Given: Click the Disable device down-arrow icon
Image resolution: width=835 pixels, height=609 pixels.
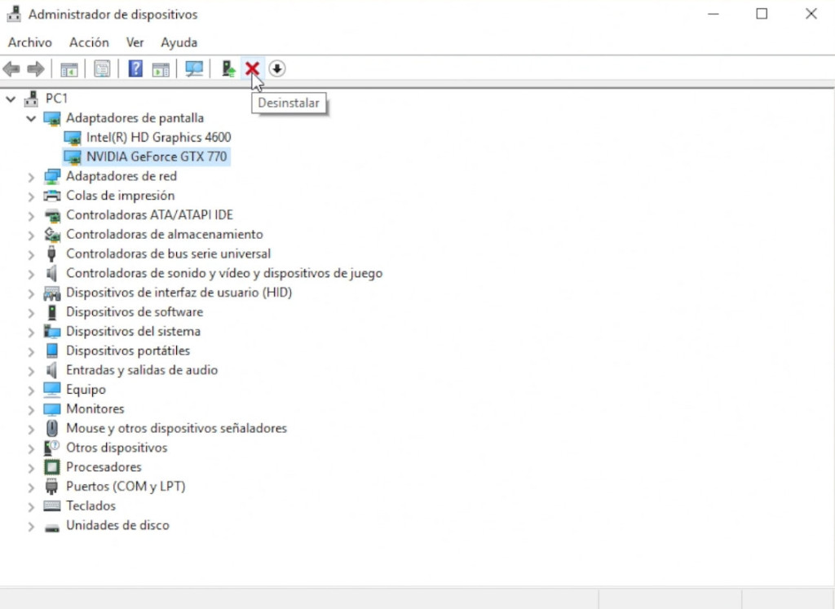Looking at the screenshot, I should (x=276, y=68).
